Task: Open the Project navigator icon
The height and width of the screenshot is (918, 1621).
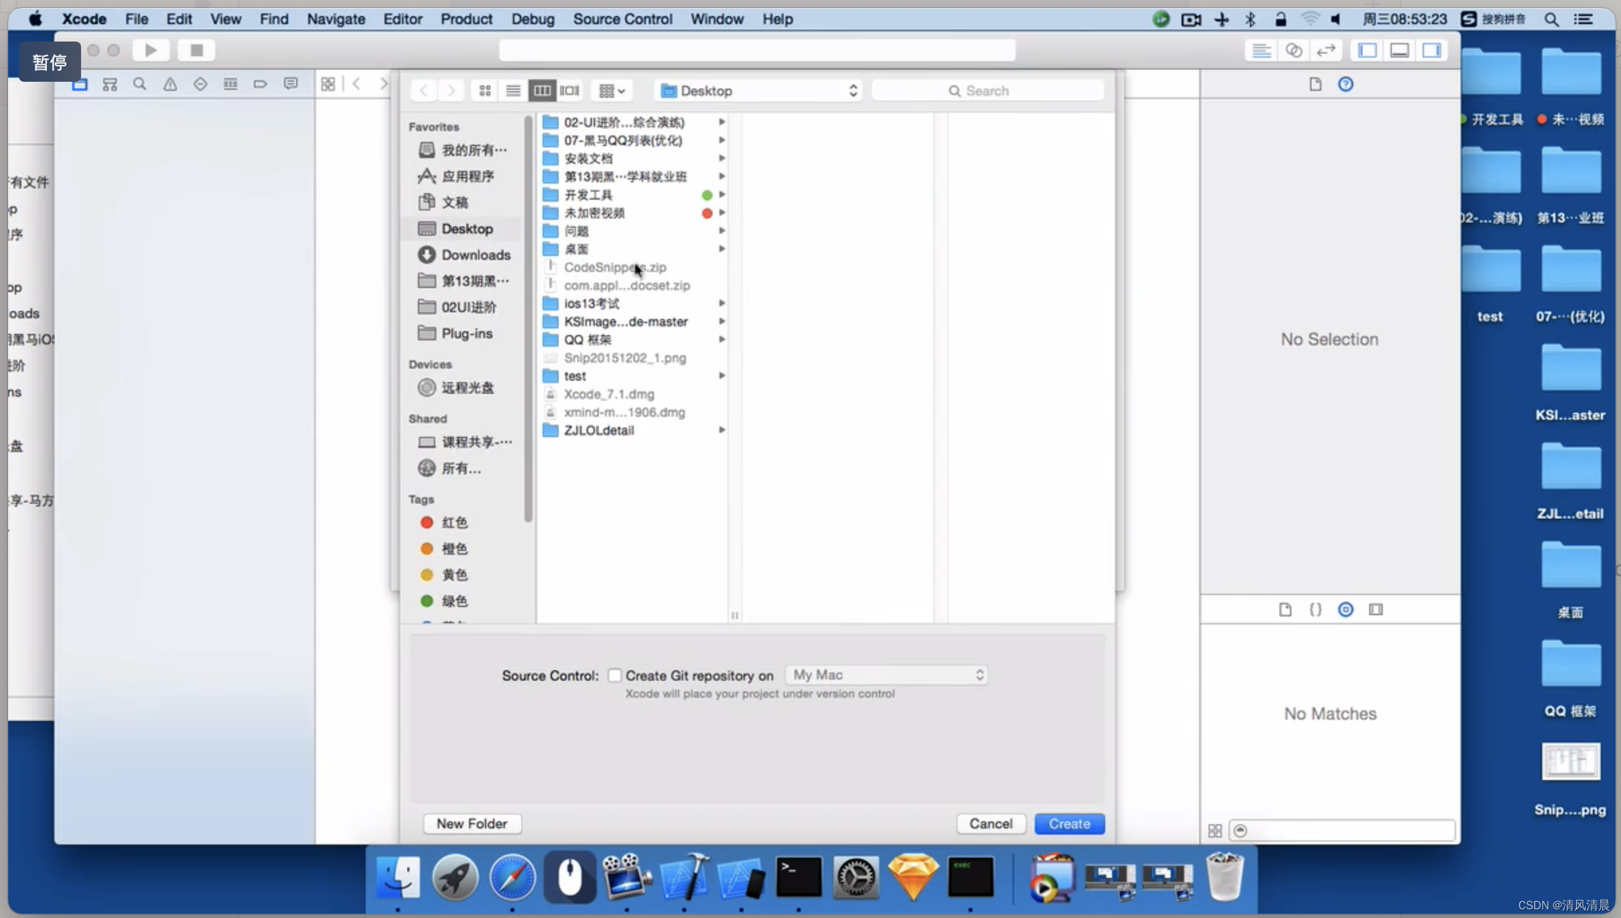Action: tap(80, 84)
